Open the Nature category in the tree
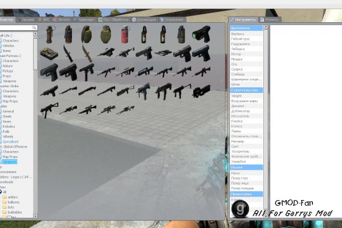The height and width of the screenshot is (228, 342). click(7, 66)
